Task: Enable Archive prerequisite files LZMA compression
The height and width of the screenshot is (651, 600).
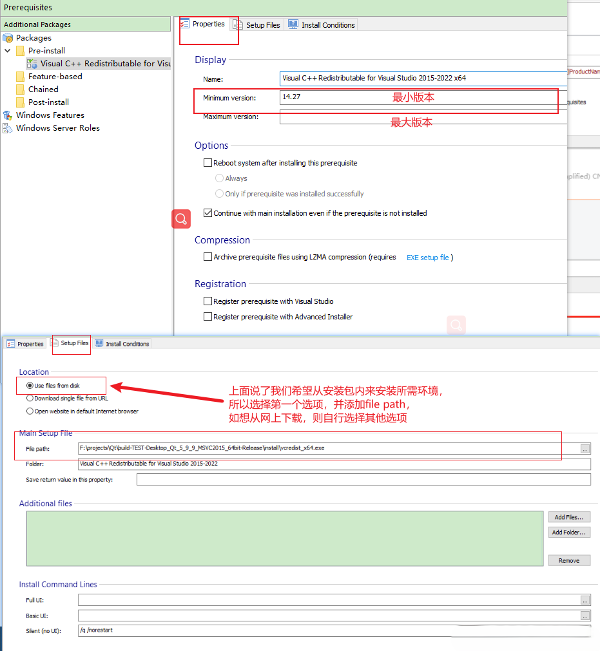Action: [208, 257]
